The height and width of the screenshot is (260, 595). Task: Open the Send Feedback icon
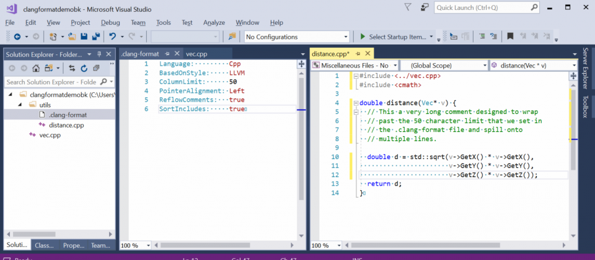425,7
